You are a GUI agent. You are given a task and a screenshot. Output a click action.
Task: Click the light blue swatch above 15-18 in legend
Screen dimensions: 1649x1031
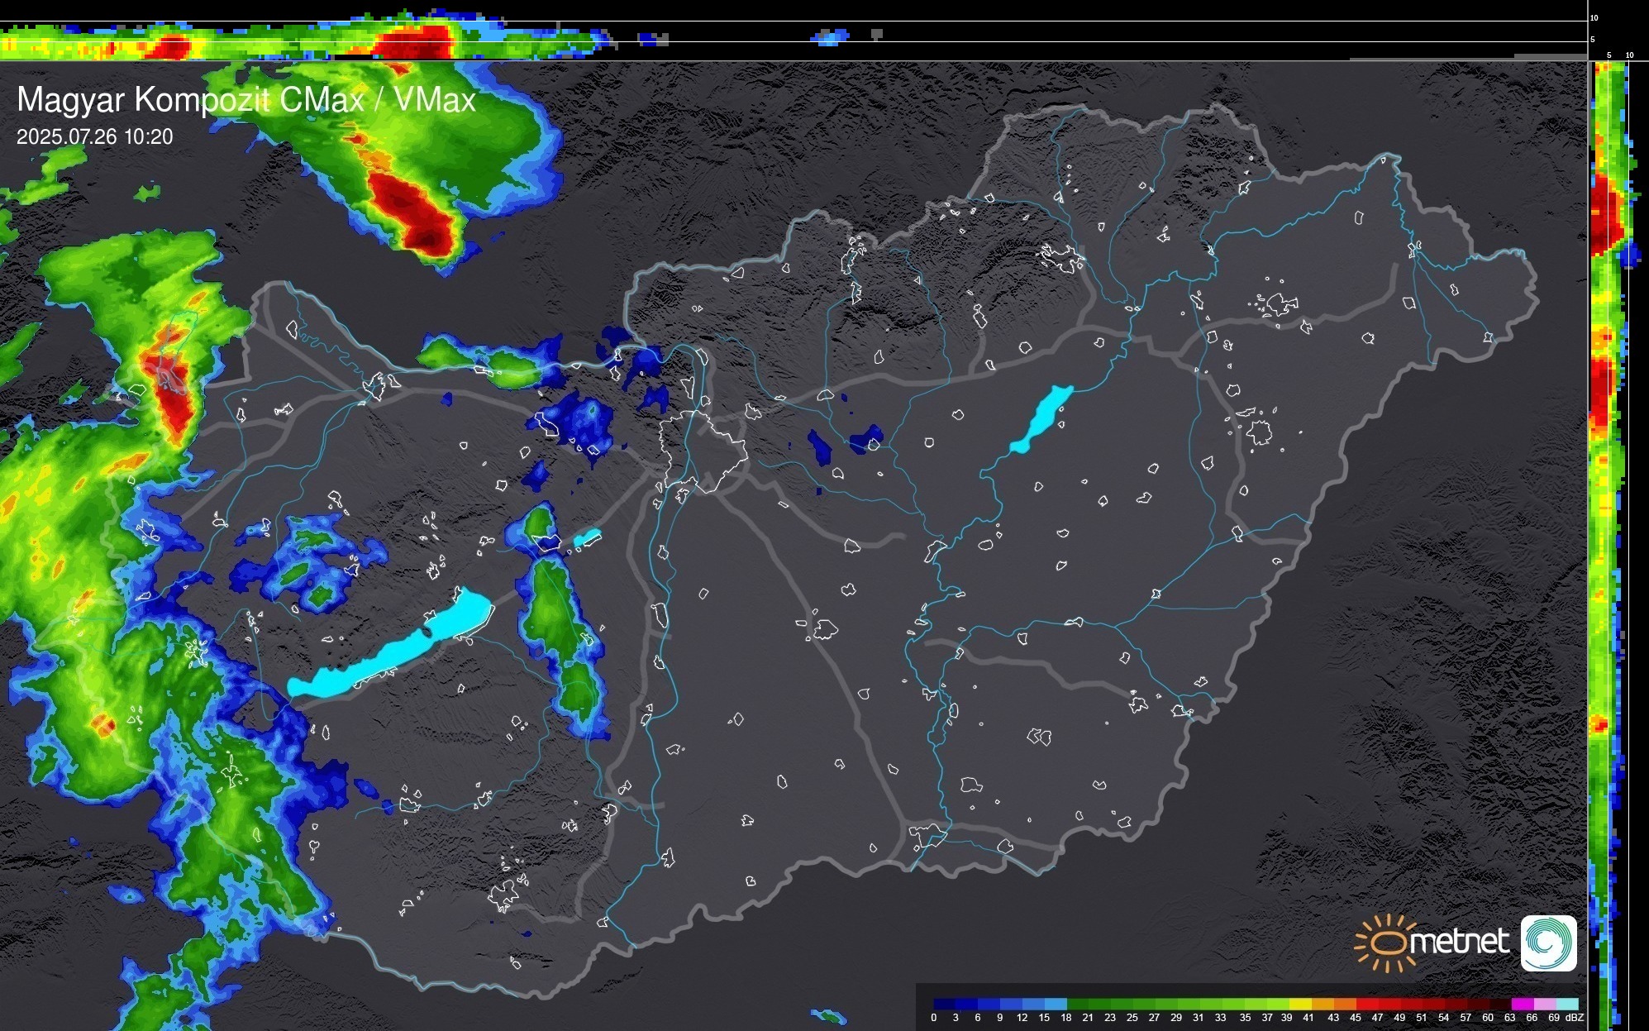pyautogui.click(x=1056, y=1004)
